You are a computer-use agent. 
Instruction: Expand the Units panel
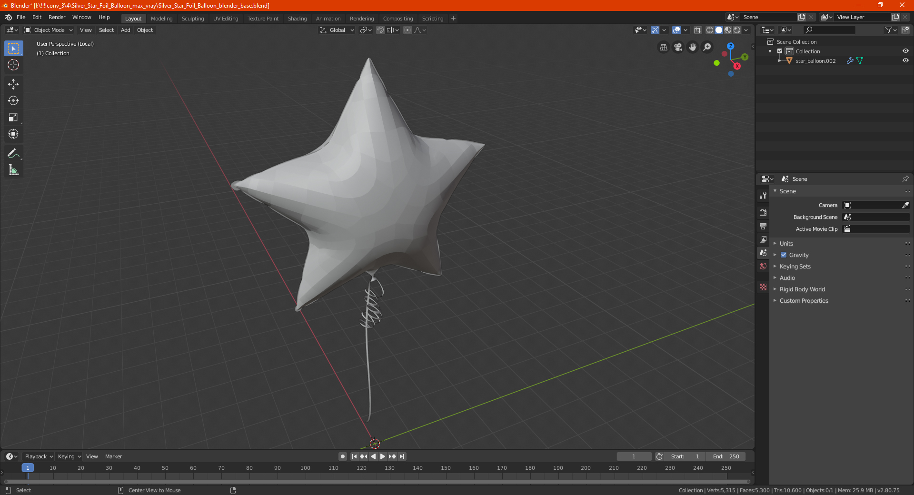(x=786, y=243)
